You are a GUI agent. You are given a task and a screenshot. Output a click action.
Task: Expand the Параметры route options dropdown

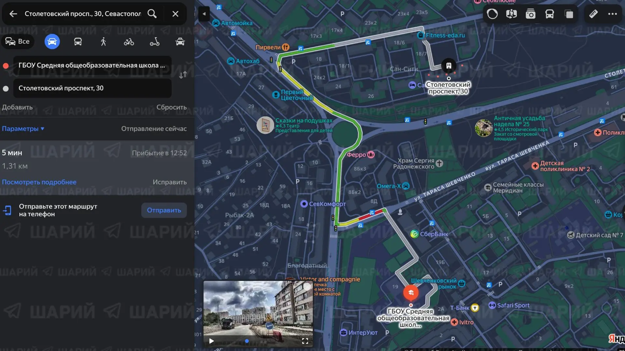(x=23, y=129)
